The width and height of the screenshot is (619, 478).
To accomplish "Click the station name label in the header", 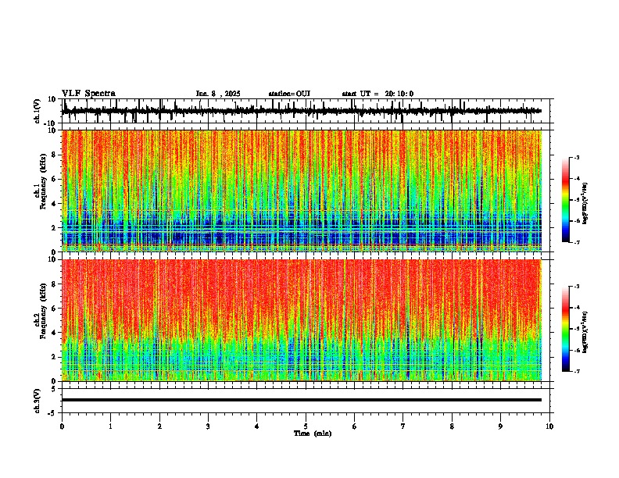I will [289, 94].
